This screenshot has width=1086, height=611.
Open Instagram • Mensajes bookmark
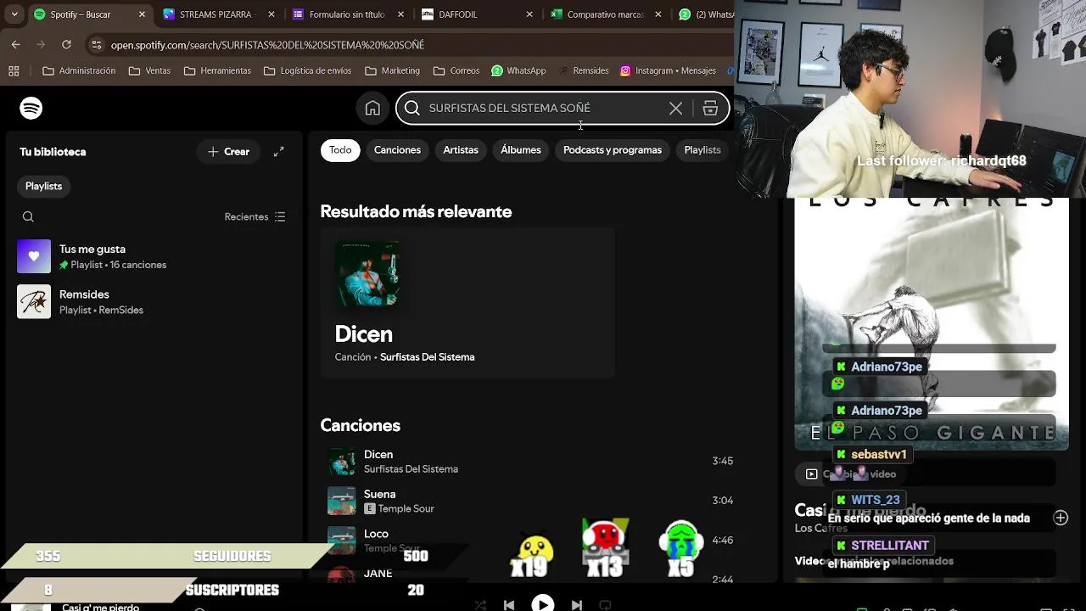tap(669, 70)
